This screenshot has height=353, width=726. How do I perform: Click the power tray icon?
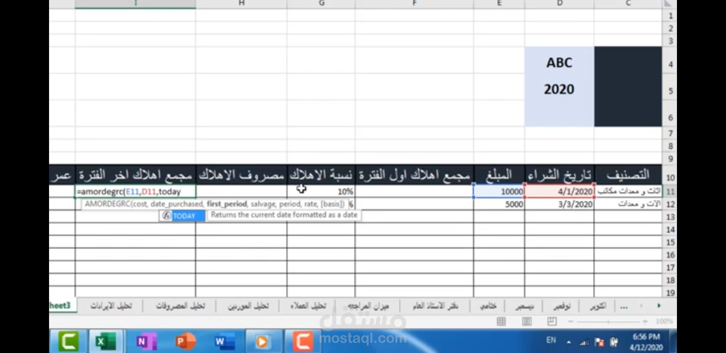pyautogui.click(x=614, y=343)
